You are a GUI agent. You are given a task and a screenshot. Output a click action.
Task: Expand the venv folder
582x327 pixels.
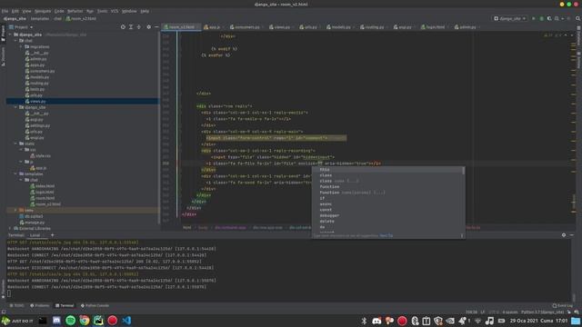click(16, 210)
